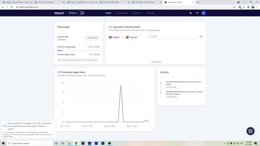Click project created activity entry
The height and width of the screenshot is (146, 260).
(x=183, y=84)
